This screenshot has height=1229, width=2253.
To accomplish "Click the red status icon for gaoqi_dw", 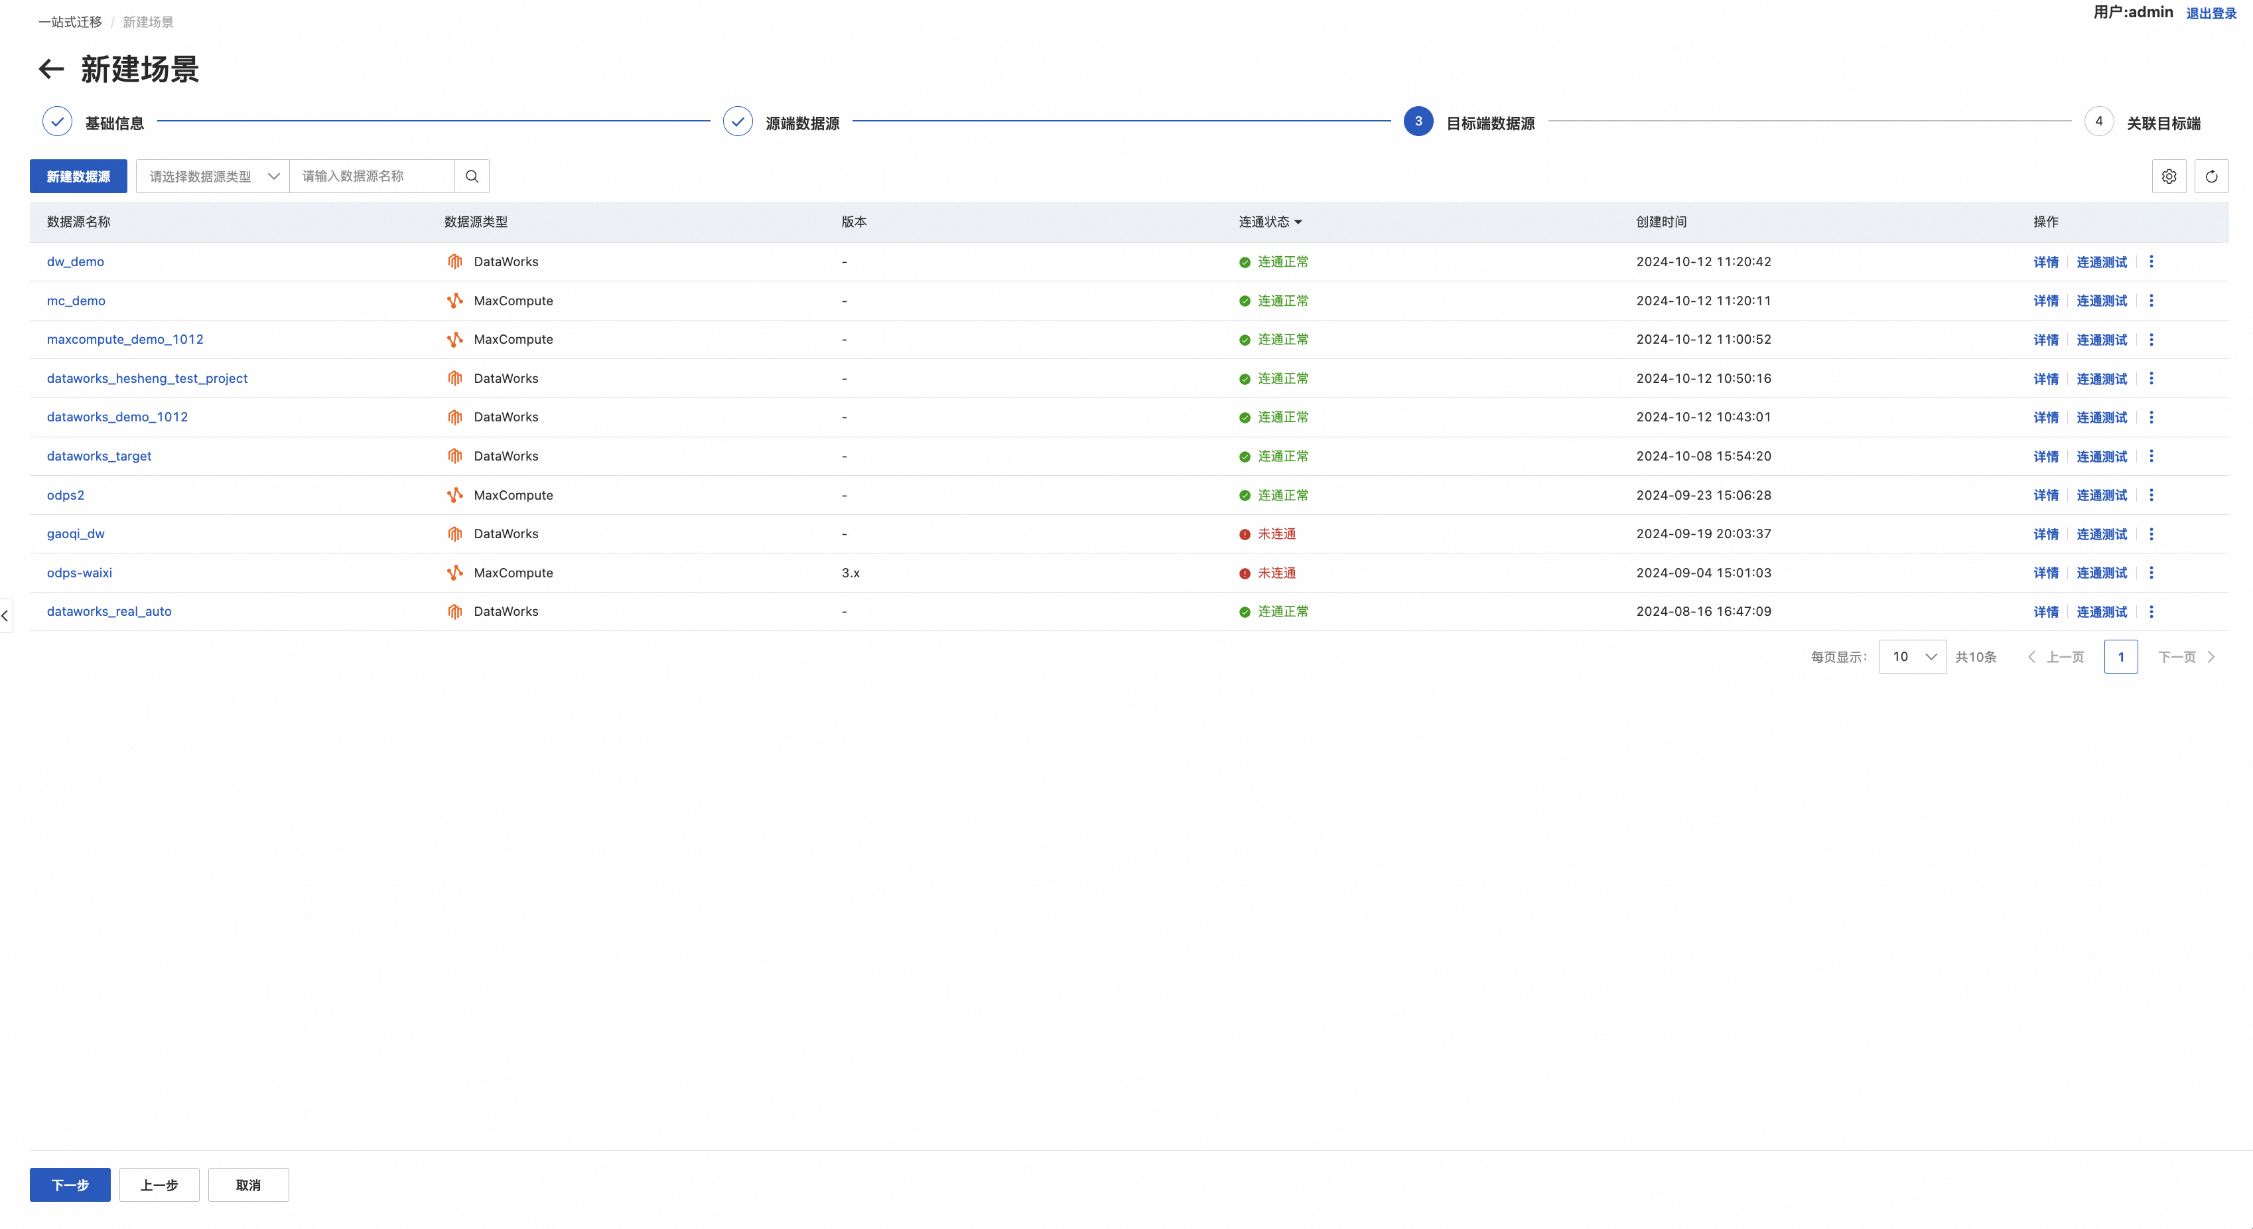I will point(1245,534).
